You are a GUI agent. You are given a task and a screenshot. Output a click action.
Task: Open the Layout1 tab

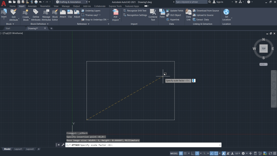click(x=18, y=149)
